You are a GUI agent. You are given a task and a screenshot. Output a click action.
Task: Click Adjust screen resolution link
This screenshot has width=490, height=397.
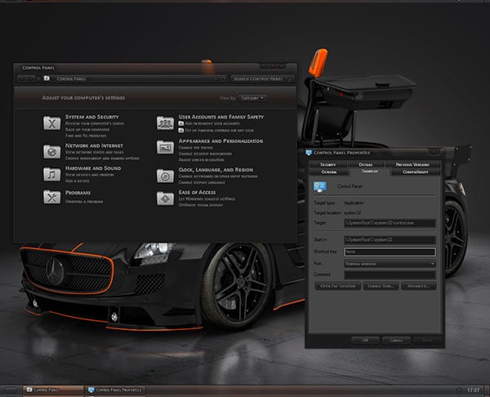[x=201, y=160]
